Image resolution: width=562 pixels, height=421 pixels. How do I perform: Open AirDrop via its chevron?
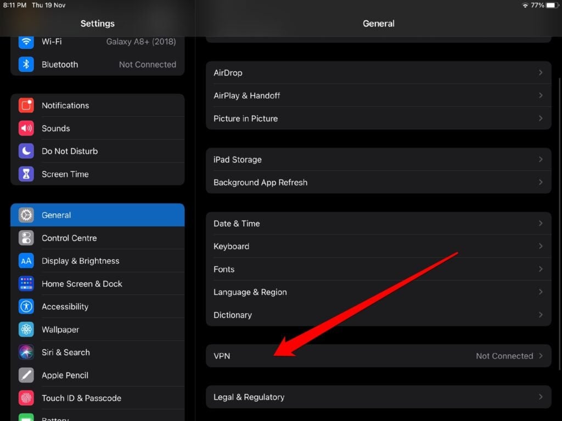click(x=541, y=73)
